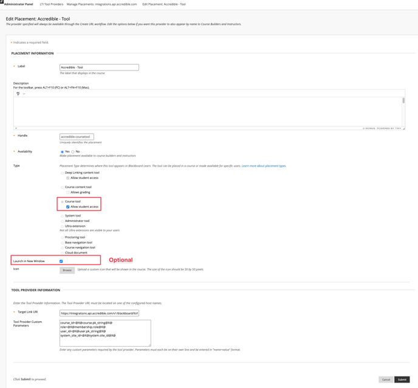The height and width of the screenshot is (388, 418).
Task: Set Availability to No
Action: (73, 152)
